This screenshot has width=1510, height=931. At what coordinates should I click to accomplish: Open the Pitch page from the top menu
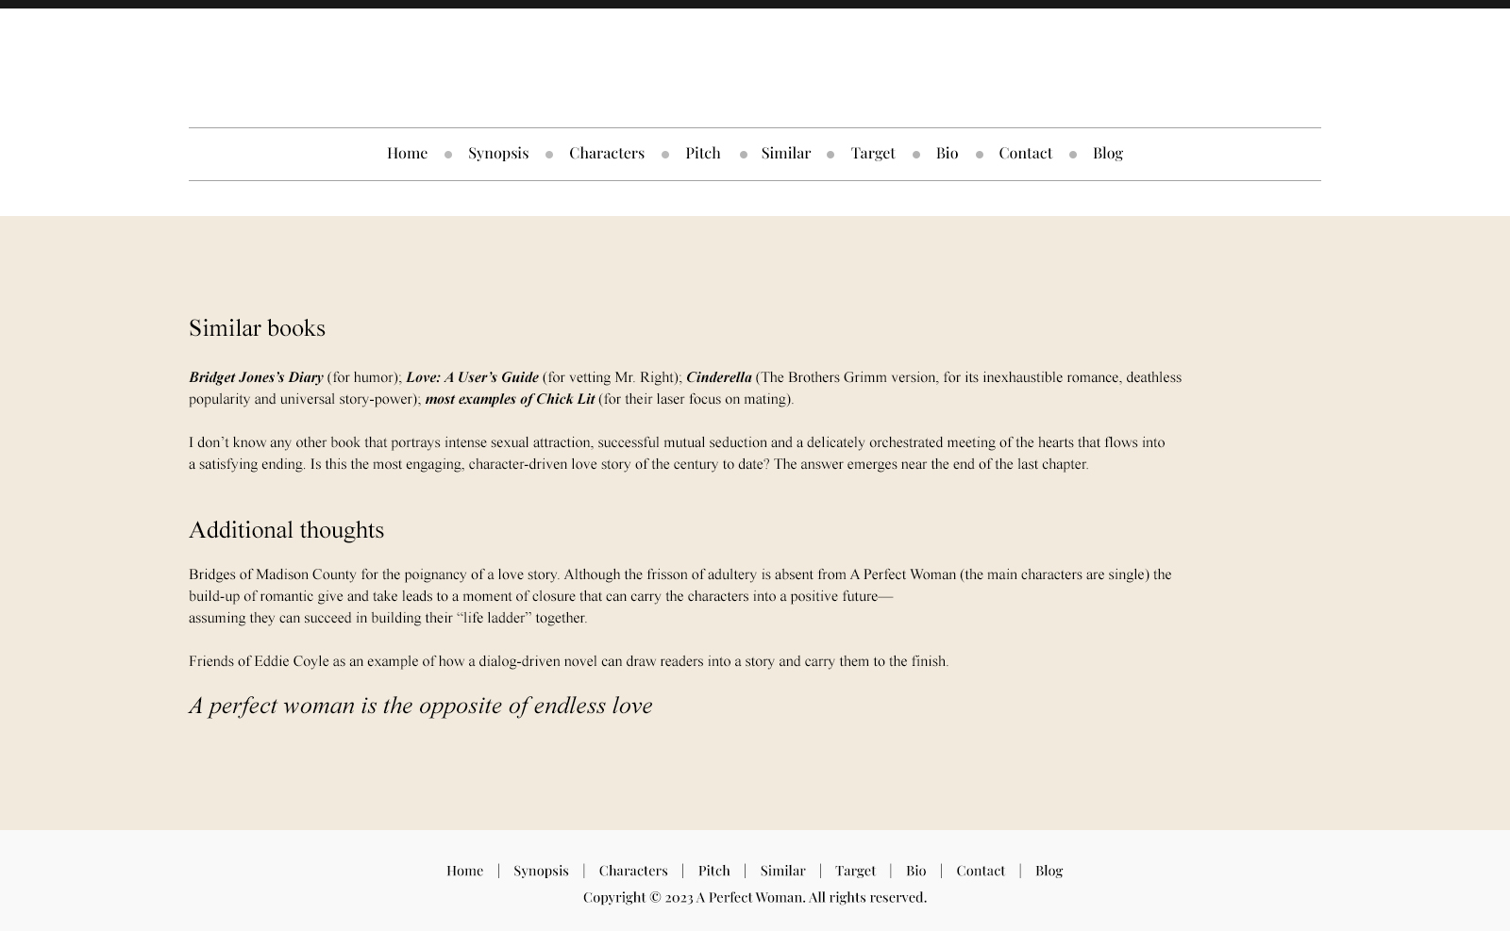(702, 153)
